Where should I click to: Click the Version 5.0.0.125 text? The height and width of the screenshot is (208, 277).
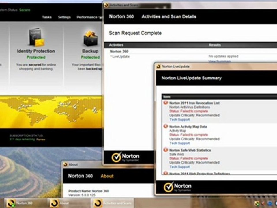(82, 195)
